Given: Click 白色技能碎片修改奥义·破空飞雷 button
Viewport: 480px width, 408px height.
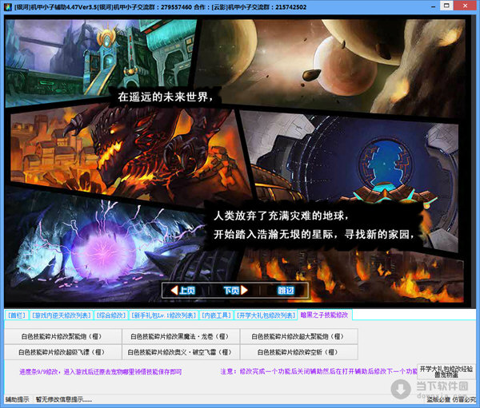Looking at the screenshot, I should [181, 352].
